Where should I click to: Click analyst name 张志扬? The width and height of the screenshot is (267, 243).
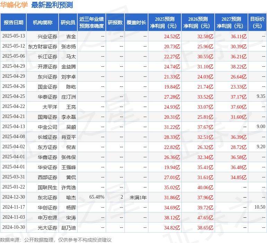point(69,46)
